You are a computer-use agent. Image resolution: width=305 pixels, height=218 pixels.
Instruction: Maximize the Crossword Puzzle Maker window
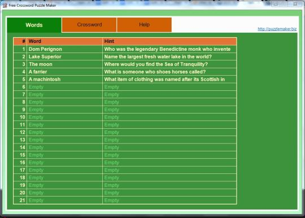(284, 4)
